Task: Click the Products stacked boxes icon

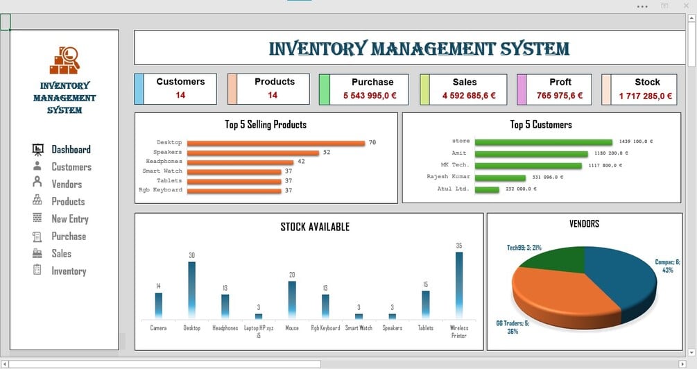Action: pyautogui.click(x=37, y=200)
